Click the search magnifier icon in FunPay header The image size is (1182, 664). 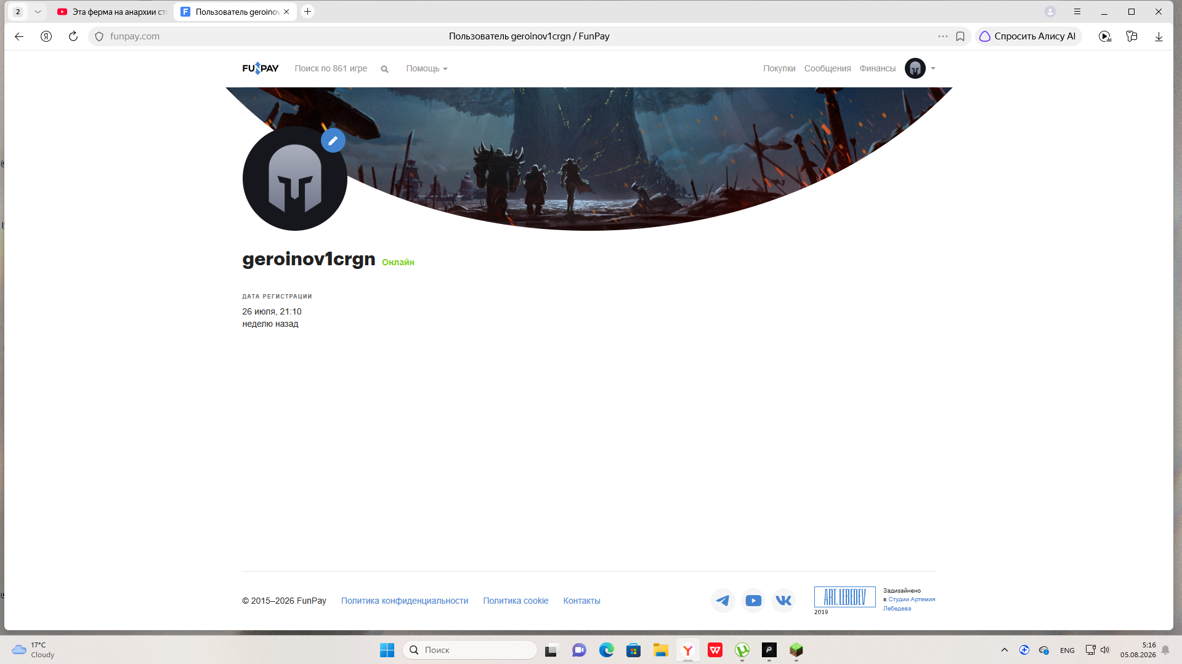click(x=384, y=69)
